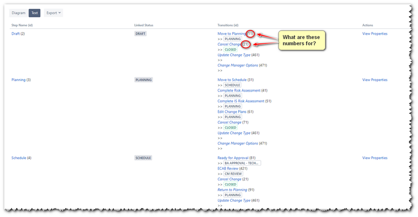Click the Move to Schedule transition
The height and width of the screenshot is (217, 418).
coord(232,79)
